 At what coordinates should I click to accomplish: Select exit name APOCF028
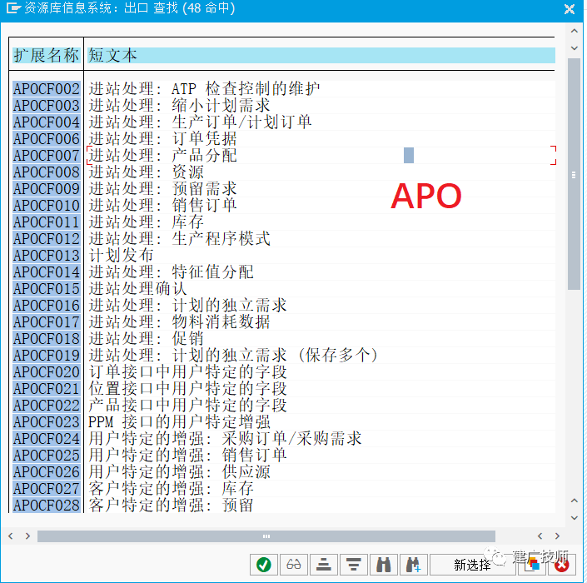tap(47, 506)
